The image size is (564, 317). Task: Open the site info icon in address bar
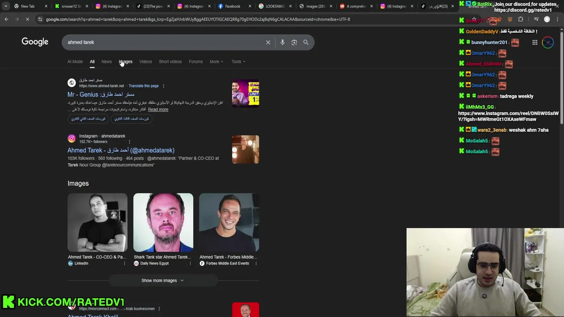[40, 19]
